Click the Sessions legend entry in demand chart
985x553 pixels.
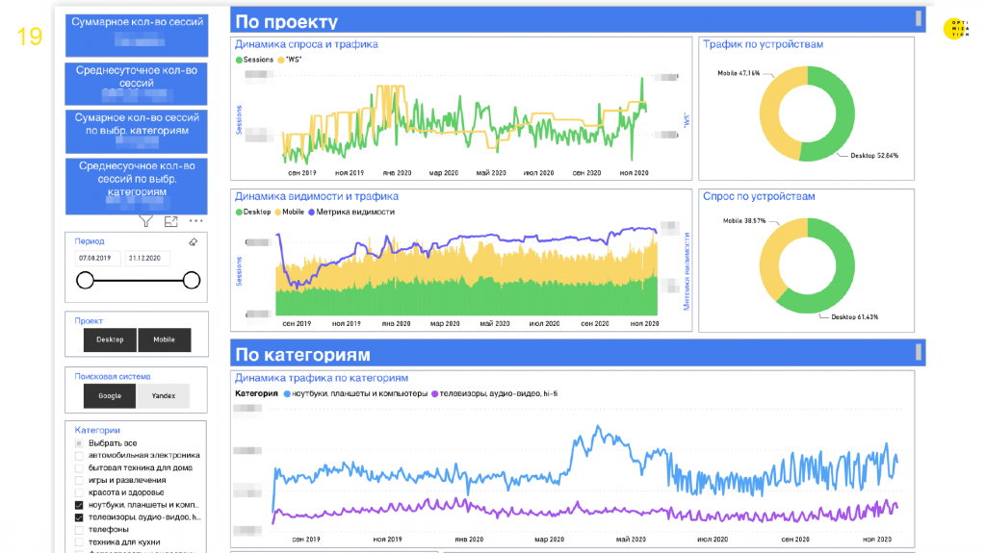click(254, 60)
